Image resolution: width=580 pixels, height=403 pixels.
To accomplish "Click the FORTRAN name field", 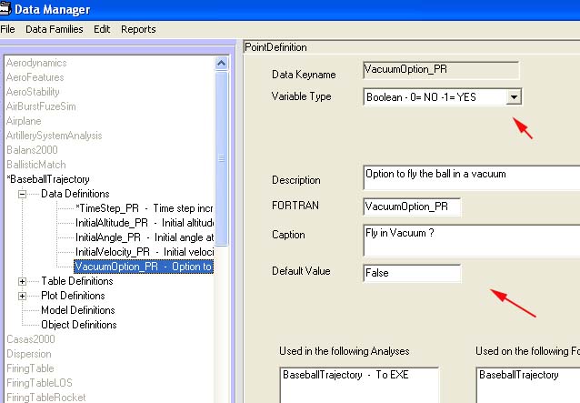I will click(412, 207).
